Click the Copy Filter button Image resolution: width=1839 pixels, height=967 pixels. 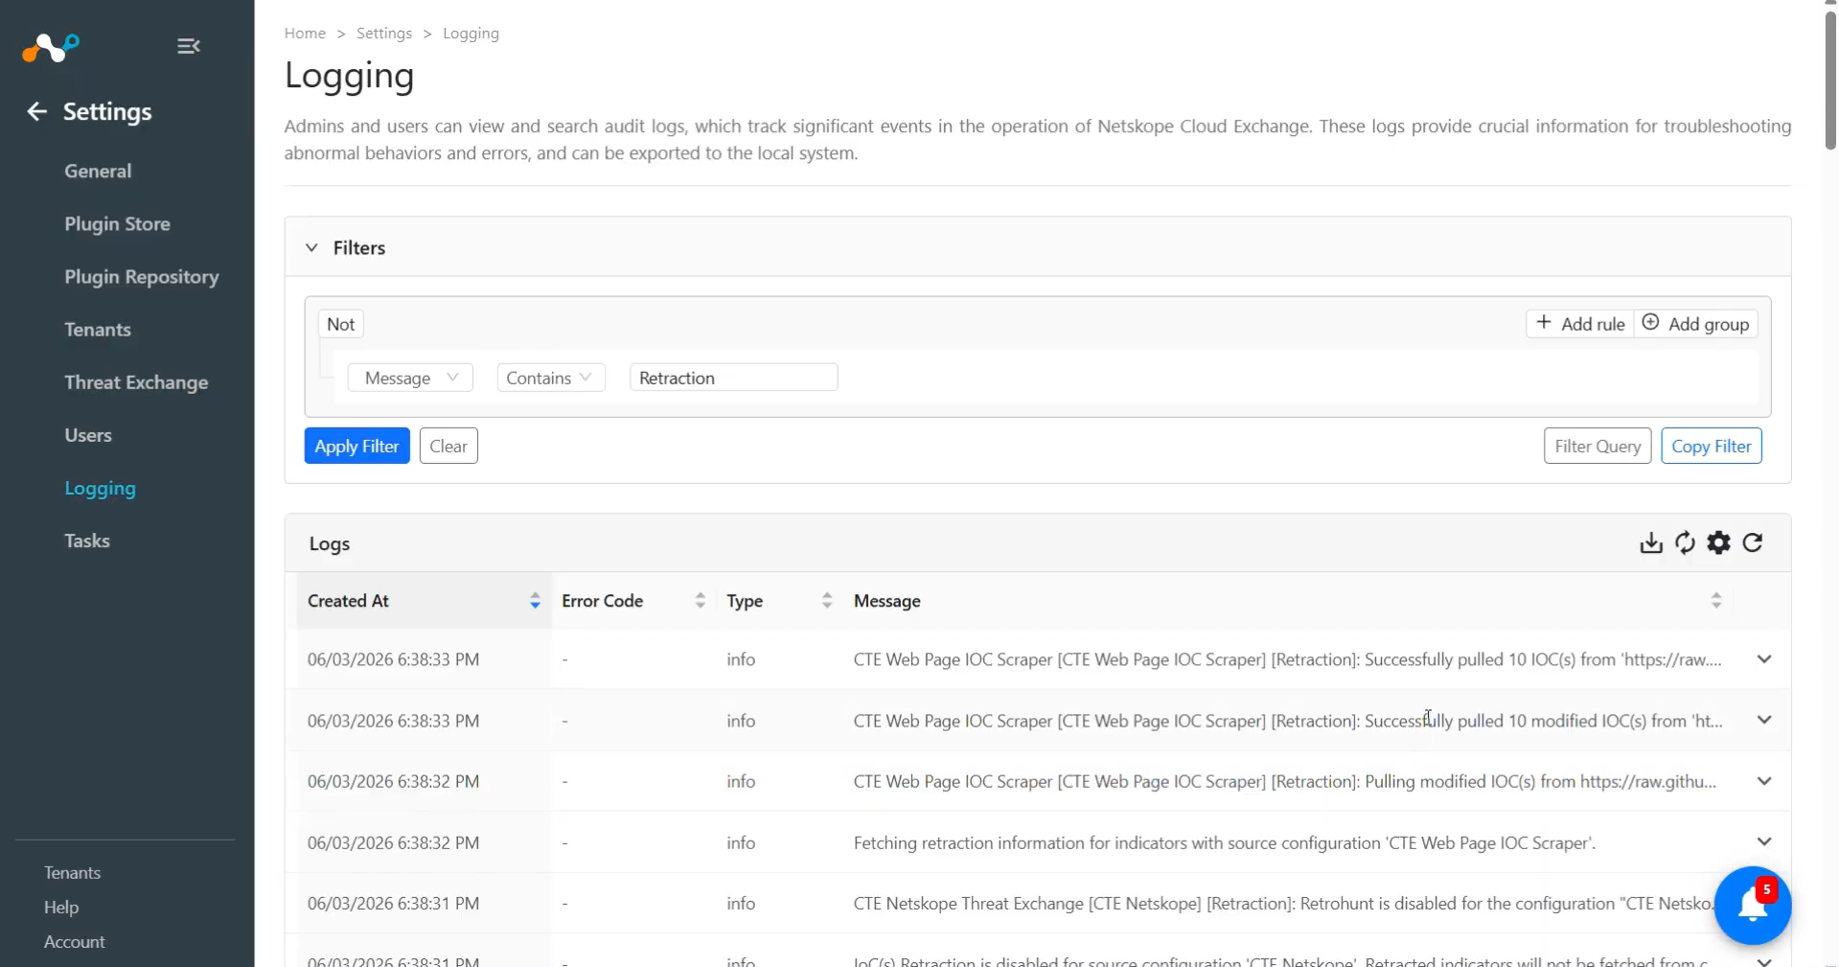tap(1711, 446)
